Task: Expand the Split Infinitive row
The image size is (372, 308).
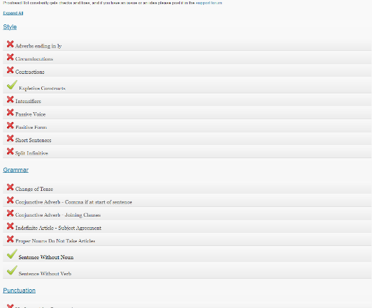Action: [x=187, y=151]
